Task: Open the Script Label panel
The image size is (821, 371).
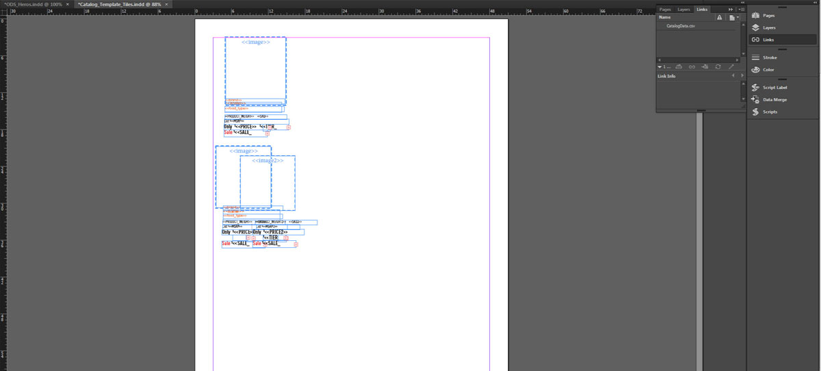Action: click(x=782, y=88)
